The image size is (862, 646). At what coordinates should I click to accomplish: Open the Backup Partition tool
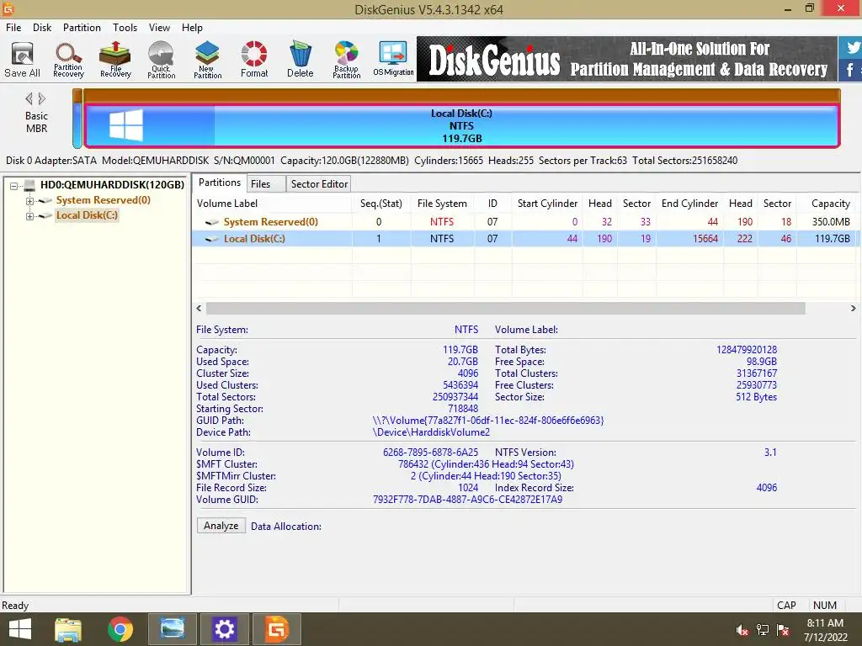pyautogui.click(x=346, y=60)
